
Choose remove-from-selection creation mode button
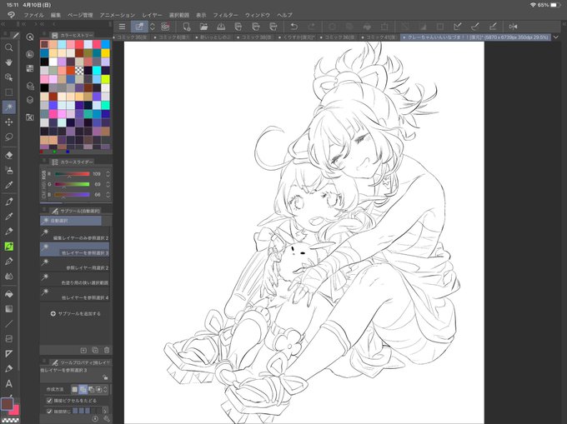[x=91, y=389]
